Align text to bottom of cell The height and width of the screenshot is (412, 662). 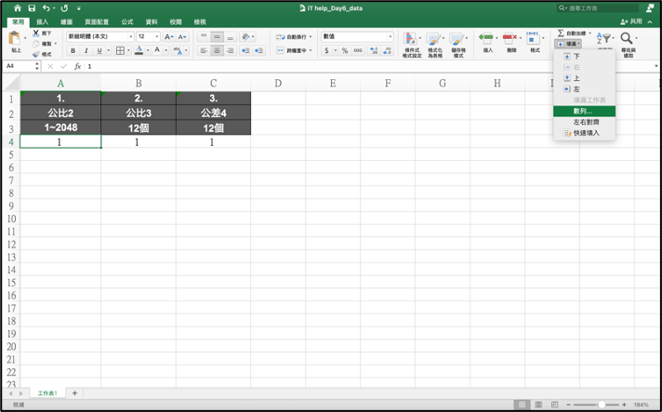[230, 37]
